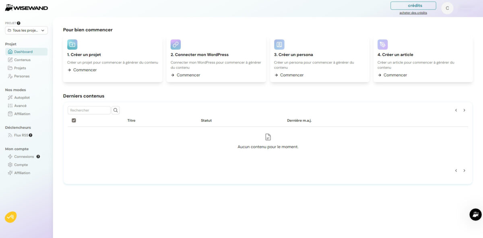483x238 pixels.
Task: Toggle the select-all checkbox in table header
Action: point(74,120)
